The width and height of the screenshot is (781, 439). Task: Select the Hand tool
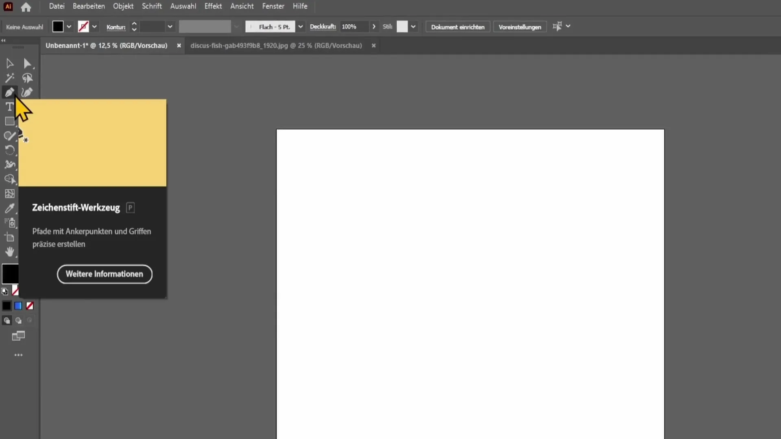(x=9, y=252)
